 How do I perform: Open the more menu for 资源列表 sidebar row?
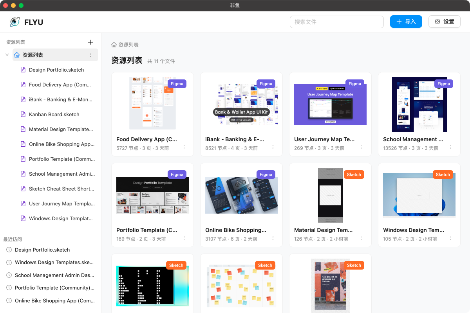point(90,55)
